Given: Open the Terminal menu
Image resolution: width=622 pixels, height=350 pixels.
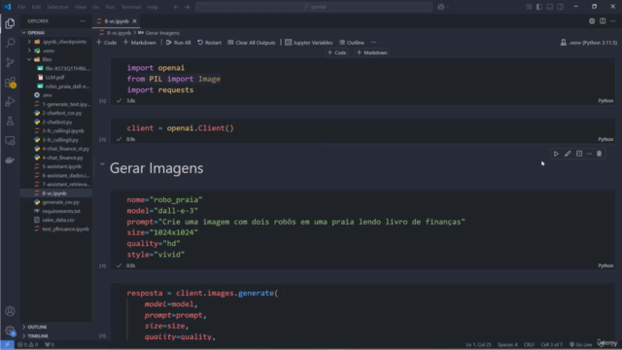Looking at the screenshot, I should 131,7.
